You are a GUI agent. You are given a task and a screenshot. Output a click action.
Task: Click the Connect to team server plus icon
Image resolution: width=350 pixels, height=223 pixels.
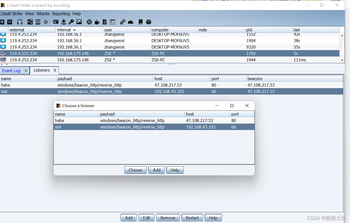pos(2,22)
